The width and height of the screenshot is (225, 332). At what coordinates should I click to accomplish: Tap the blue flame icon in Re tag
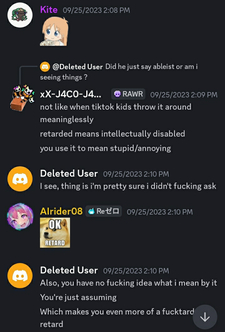coord(91,211)
